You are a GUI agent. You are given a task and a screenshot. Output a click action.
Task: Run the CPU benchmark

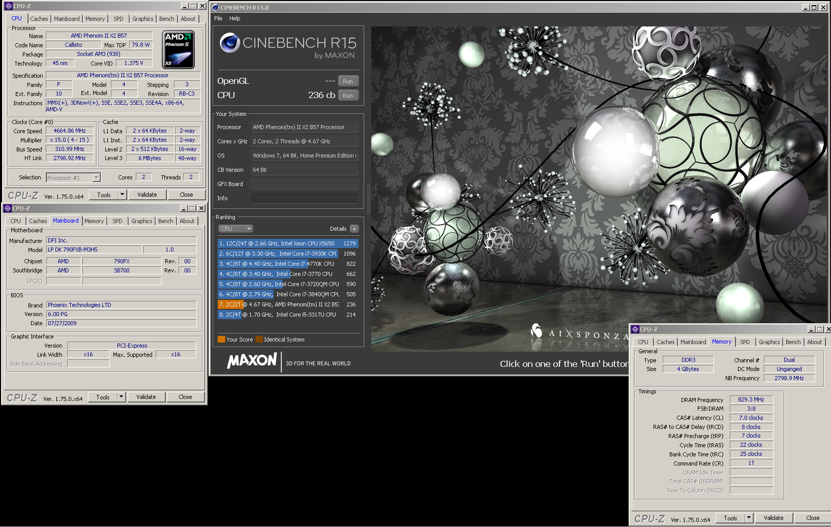click(348, 96)
